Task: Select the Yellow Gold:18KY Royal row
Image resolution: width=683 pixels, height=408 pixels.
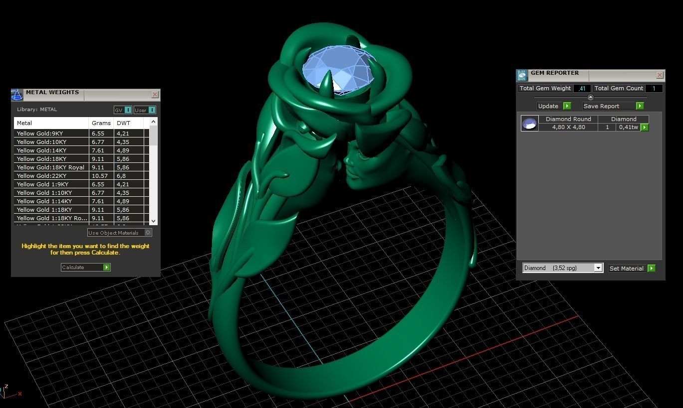Action: pyautogui.click(x=81, y=167)
